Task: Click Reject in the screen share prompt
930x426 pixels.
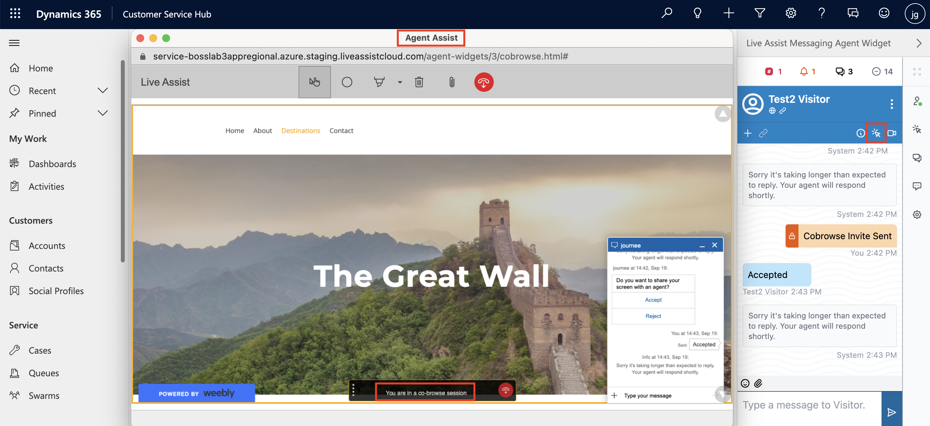Action: click(653, 316)
